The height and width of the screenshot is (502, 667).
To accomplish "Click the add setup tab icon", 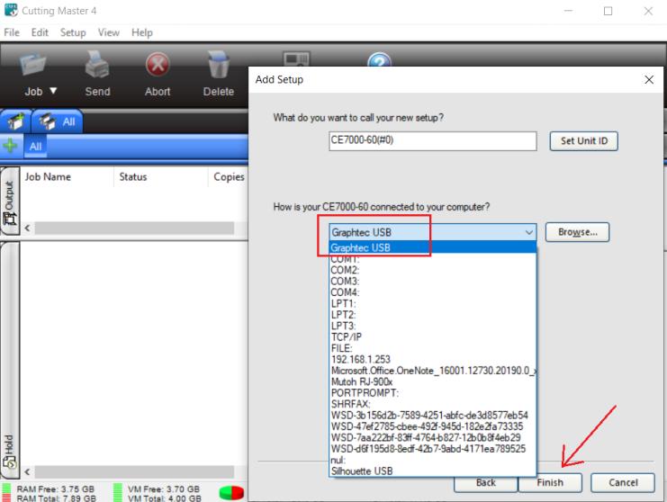I will pyautogui.click(x=15, y=121).
